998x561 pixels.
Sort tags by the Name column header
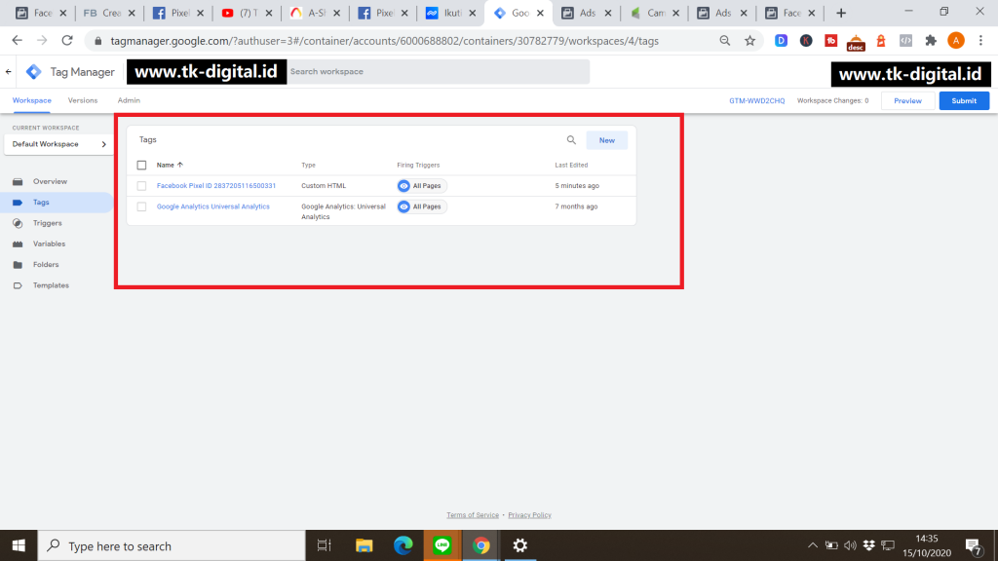click(166, 166)
